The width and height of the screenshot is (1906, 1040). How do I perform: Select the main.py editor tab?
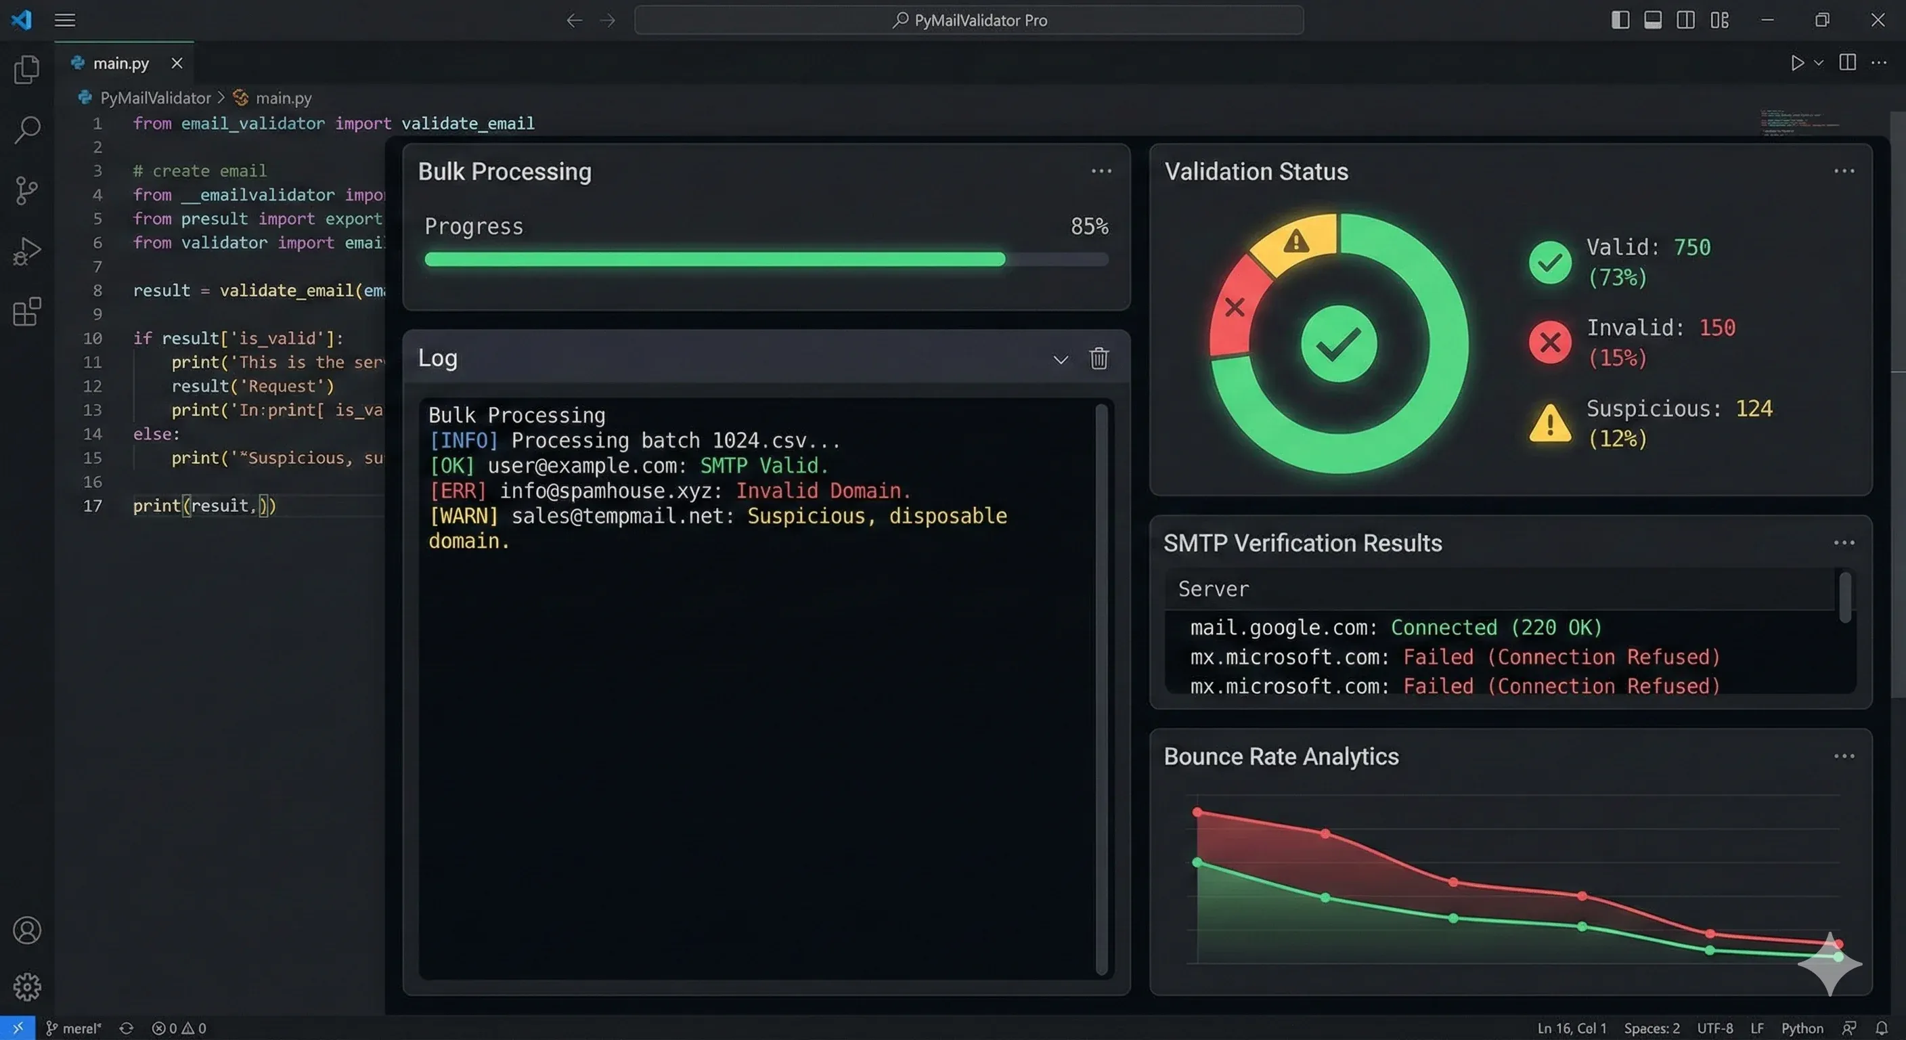point(120,64)
